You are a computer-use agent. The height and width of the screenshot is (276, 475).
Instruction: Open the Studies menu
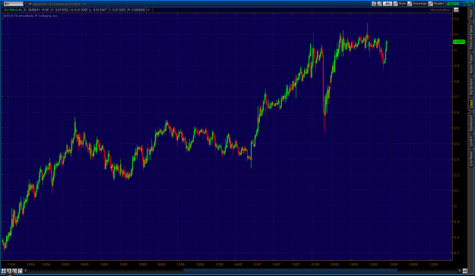click(x=436, y=4)
